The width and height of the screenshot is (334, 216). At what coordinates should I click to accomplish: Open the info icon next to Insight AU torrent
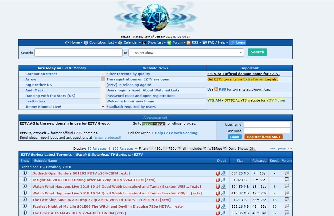[x=25, y=179]
